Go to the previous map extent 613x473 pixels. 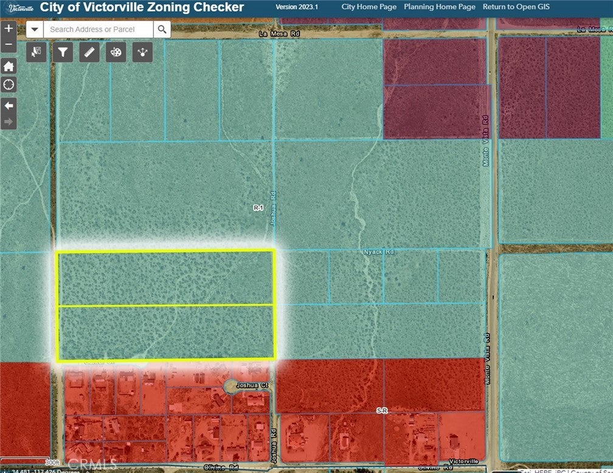click(9, 106)
